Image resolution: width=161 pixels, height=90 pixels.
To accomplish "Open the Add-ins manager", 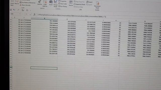I will click(x=40, y=3).
